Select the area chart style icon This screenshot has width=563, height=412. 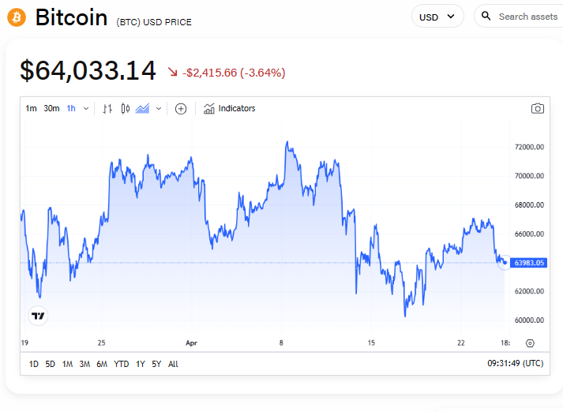[143, 109]
